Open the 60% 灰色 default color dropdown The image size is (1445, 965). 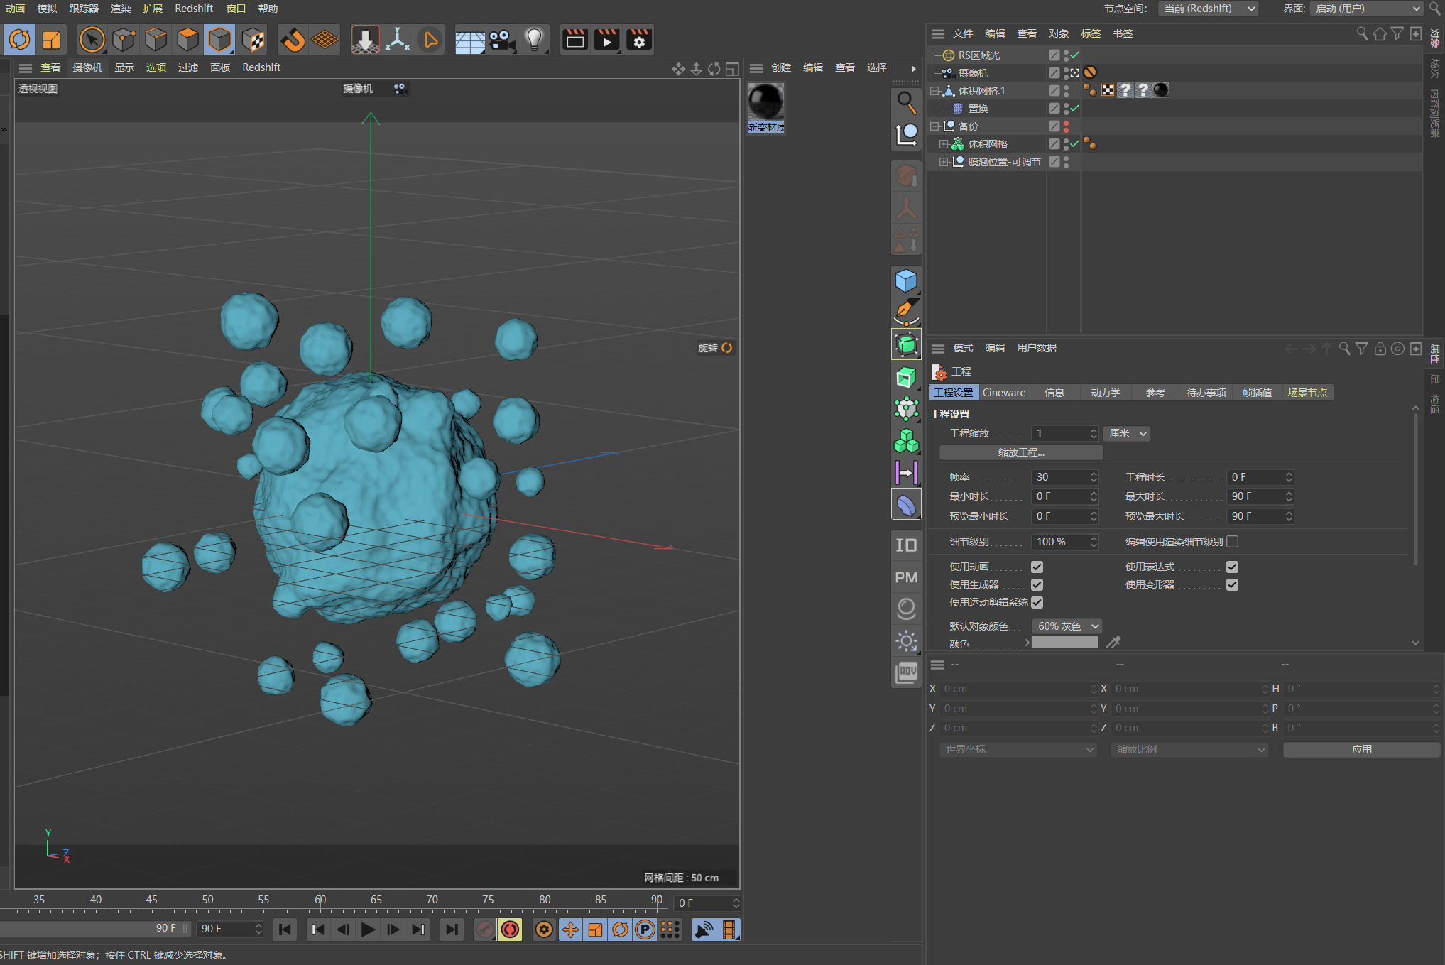click(x=1067, y=626)
